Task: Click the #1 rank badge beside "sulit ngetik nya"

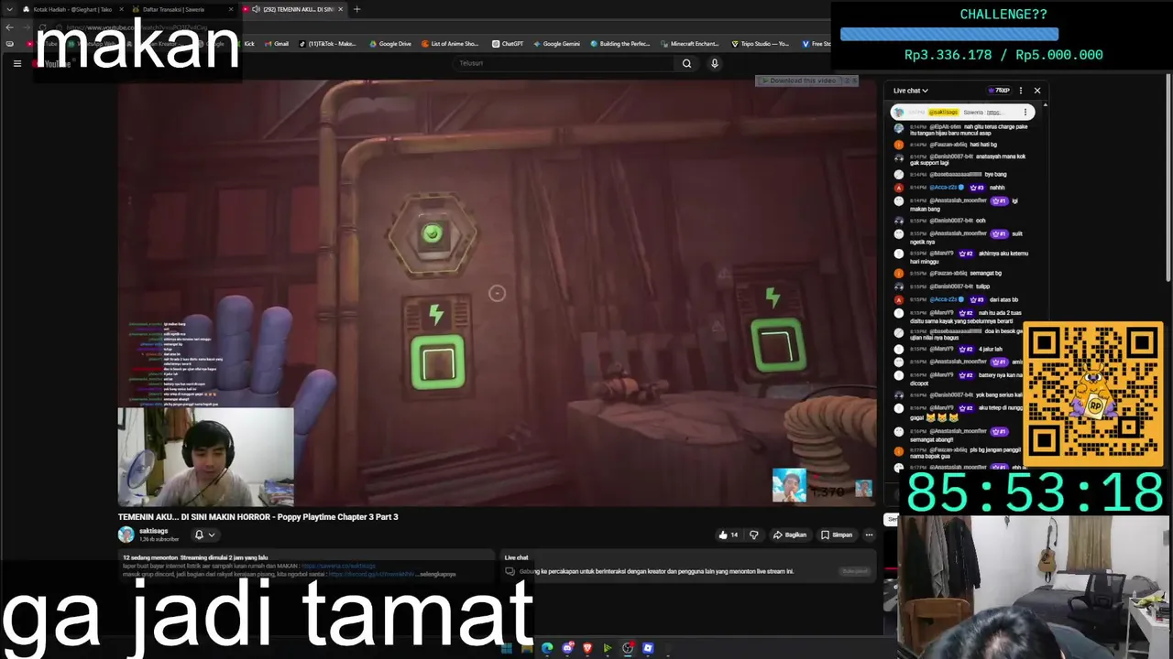Action: [x=999, y=234]
